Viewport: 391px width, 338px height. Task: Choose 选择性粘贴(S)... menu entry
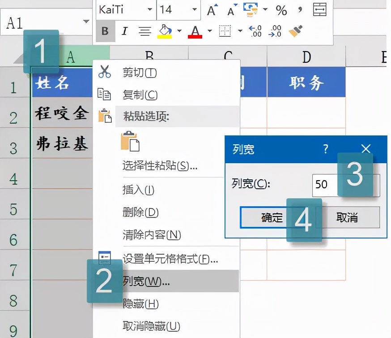coord(160,165)
